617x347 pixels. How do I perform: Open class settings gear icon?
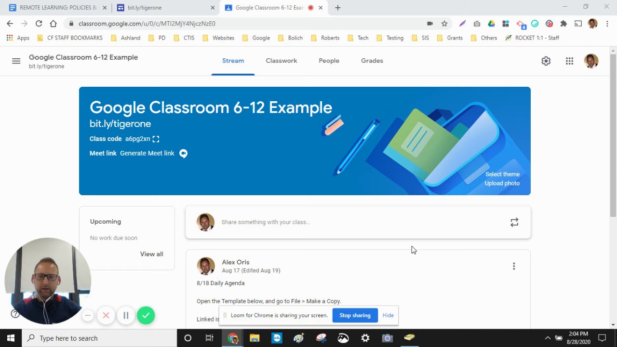coord(546,61)
